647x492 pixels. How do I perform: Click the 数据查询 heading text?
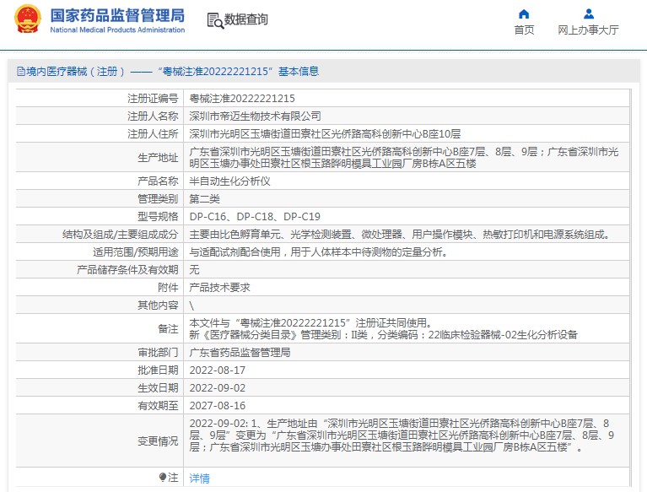coord(246,19)
